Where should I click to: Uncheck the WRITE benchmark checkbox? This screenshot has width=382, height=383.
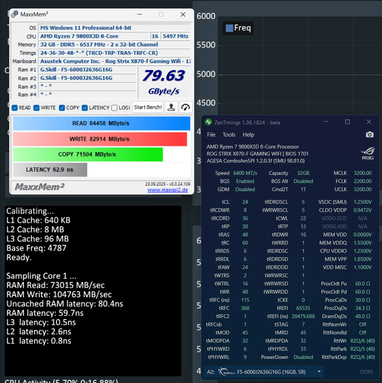point(36,108)
